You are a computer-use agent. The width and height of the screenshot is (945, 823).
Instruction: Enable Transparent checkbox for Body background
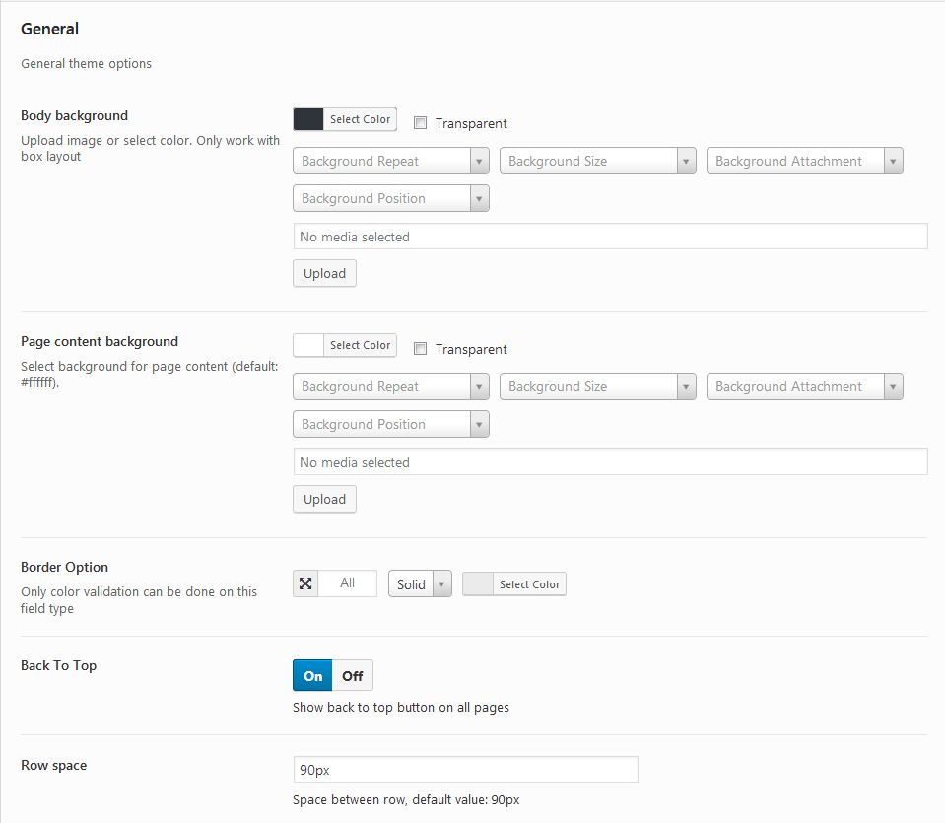coord(420,123)
